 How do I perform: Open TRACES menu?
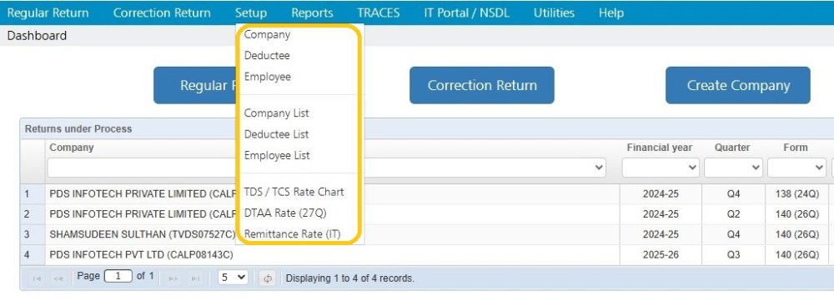[379, 13]
